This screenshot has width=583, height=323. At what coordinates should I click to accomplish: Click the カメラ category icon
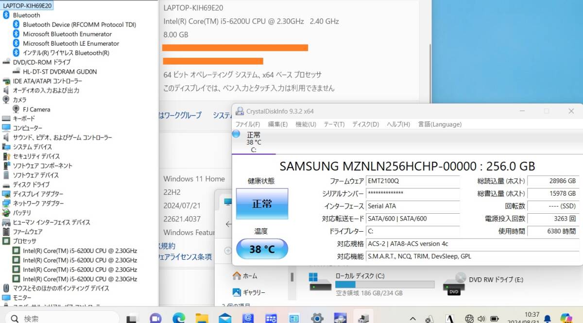pos(6,100)
